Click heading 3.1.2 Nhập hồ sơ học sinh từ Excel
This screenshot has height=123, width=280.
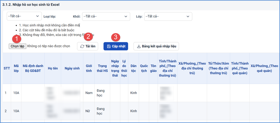click(31, 5)
